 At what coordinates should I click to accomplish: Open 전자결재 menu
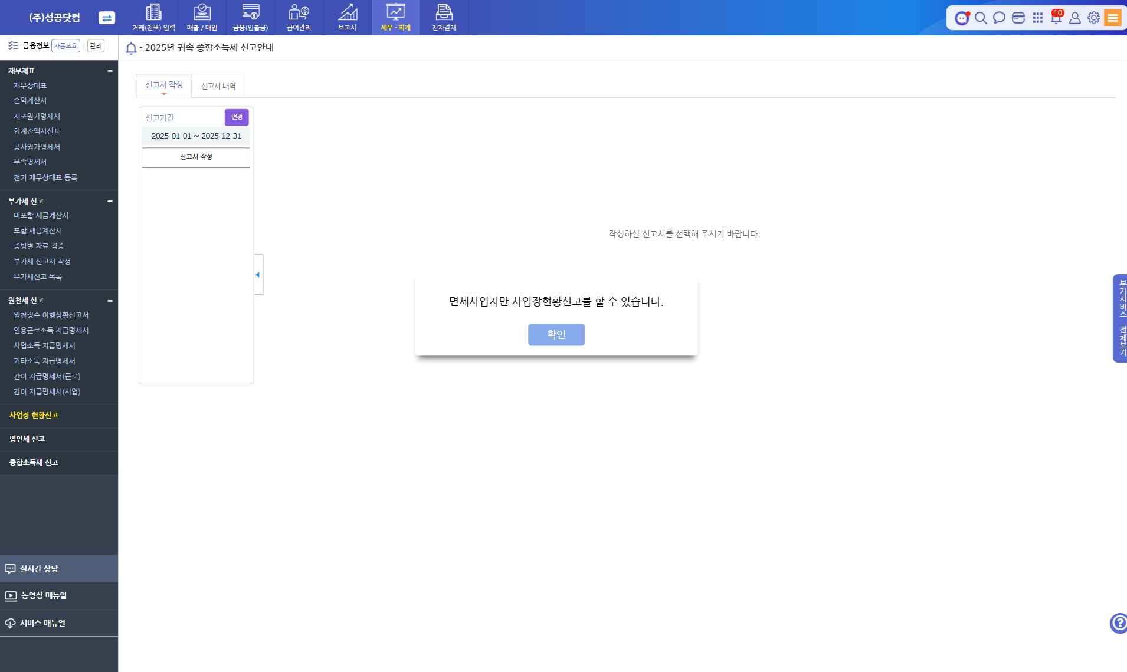coord(444,18)
